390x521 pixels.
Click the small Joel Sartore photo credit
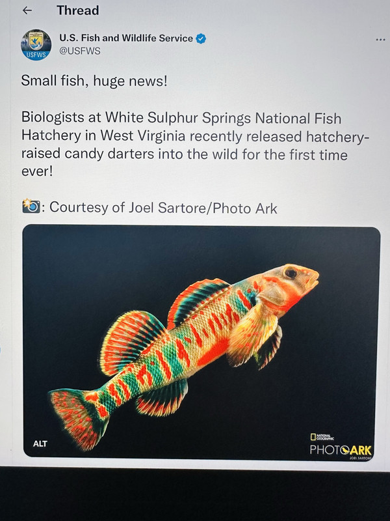(361, 458)
